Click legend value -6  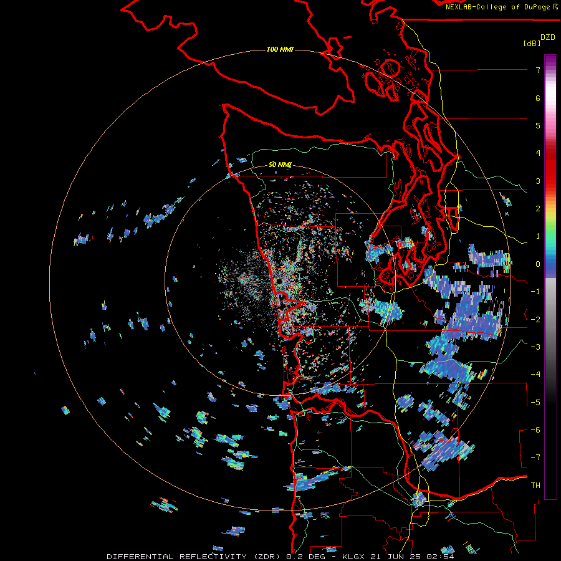click(x=535, y=429)
